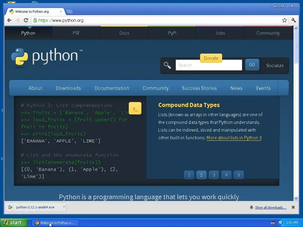Open the Community item in main menu bar
The height and width of the screenshot is (227, 303).
156,88
